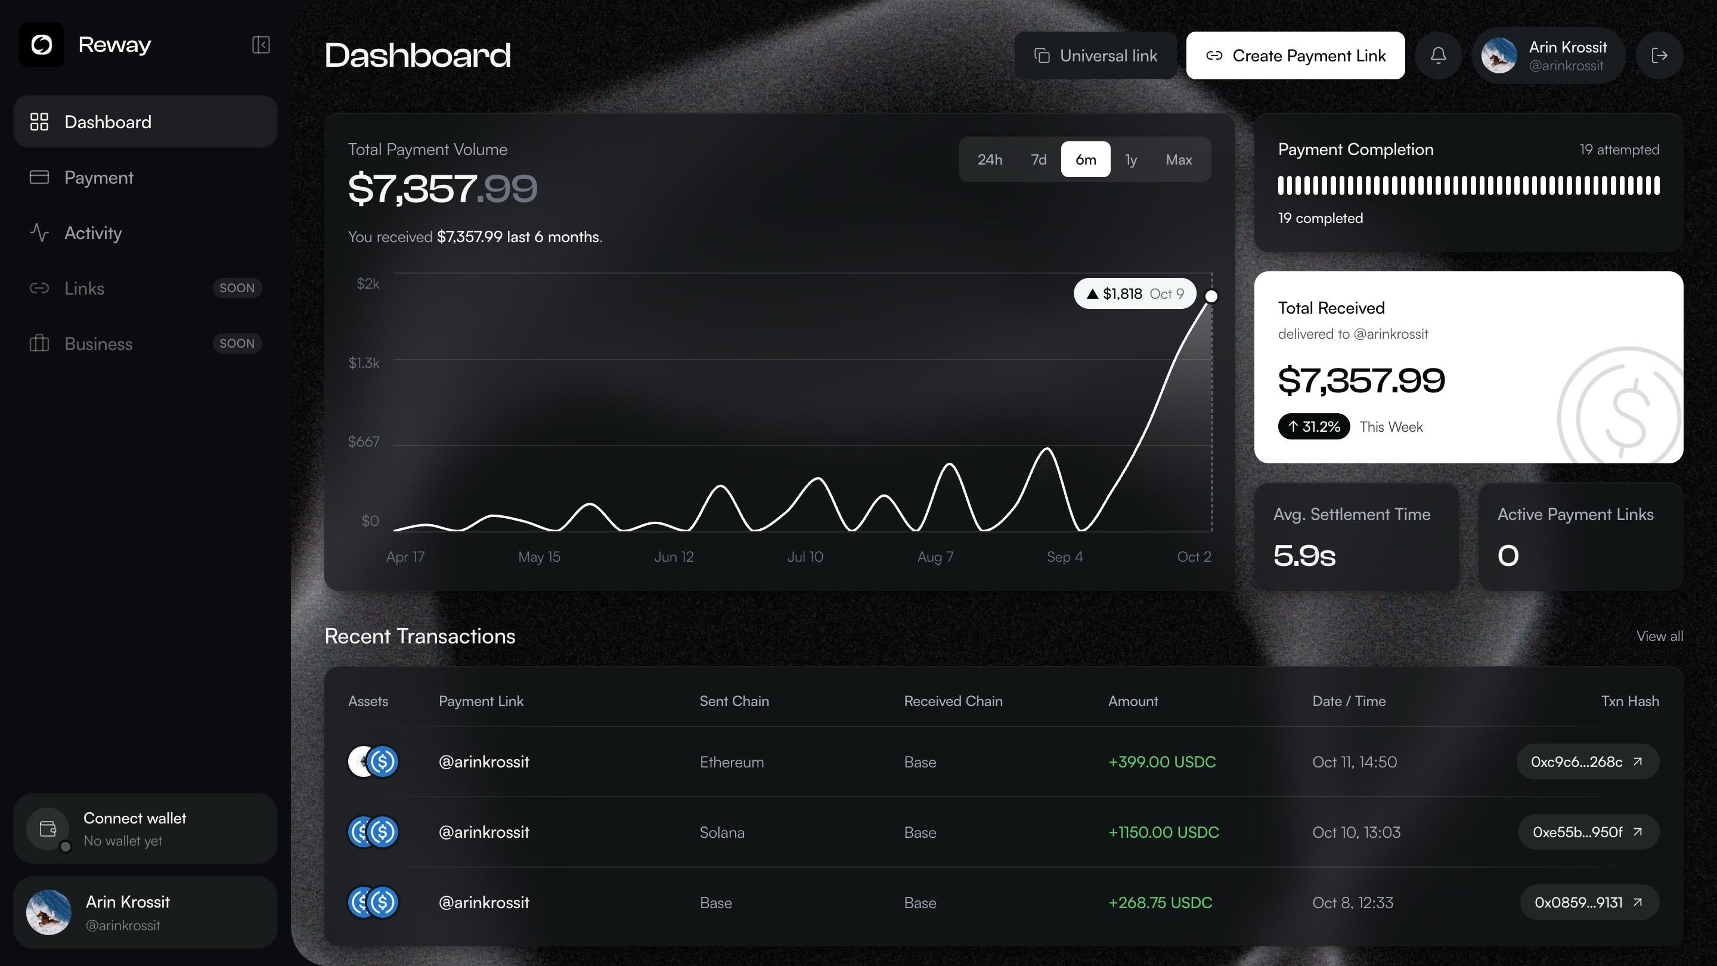Select the 7d time range
1717x966 pixels.
pos(1039,159)
